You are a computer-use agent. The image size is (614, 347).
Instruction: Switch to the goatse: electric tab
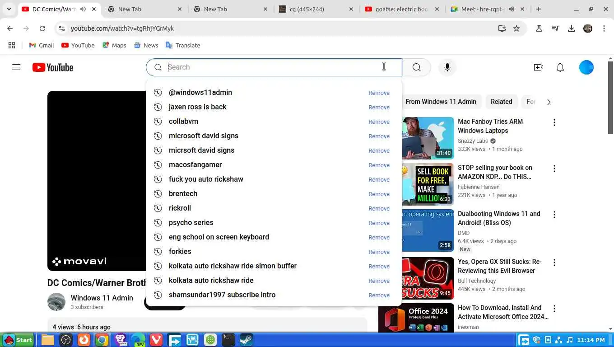tap(401, 9)
